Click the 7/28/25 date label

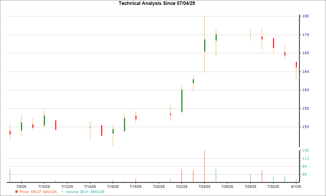click(x=250, y=187)
